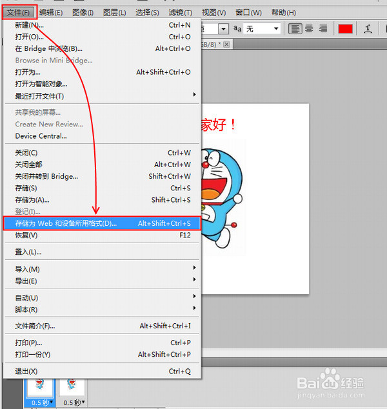Select 打印(P)... menu entry
387x409 pixels.
tap(102, 343)
